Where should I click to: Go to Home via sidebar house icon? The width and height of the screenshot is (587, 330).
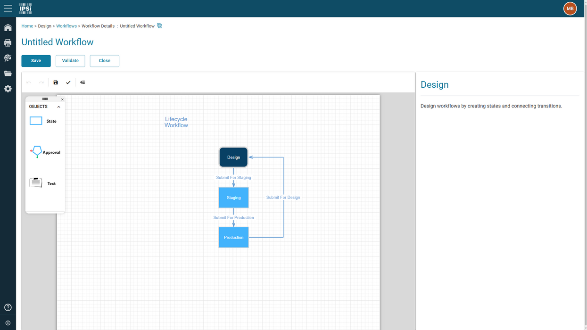[8, 27]
